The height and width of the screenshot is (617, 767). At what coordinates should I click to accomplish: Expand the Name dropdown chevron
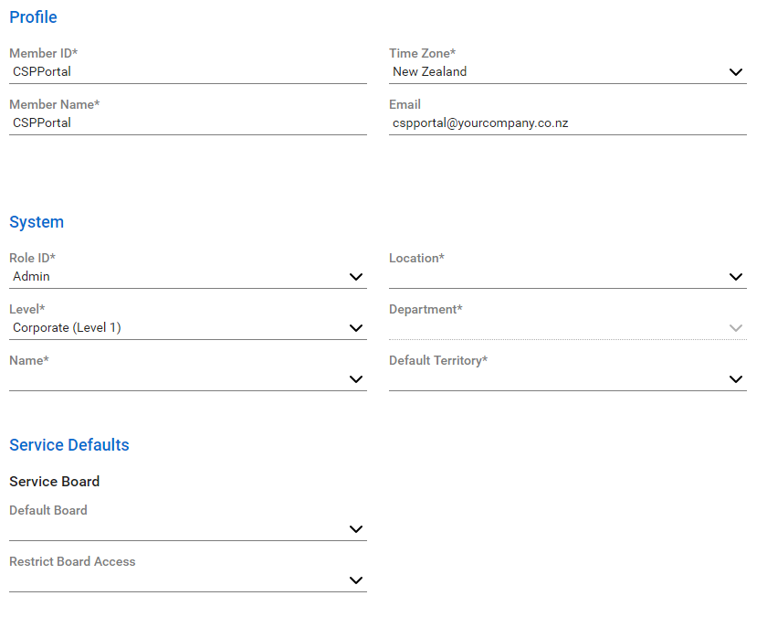click(x=356, y=379)
